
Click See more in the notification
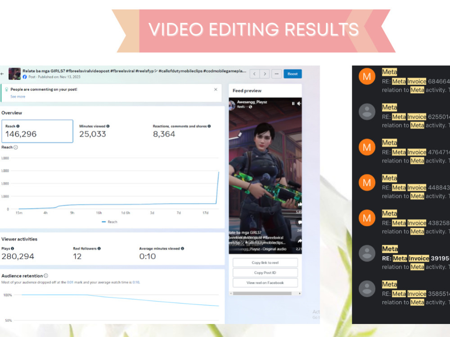click(18, 97)
